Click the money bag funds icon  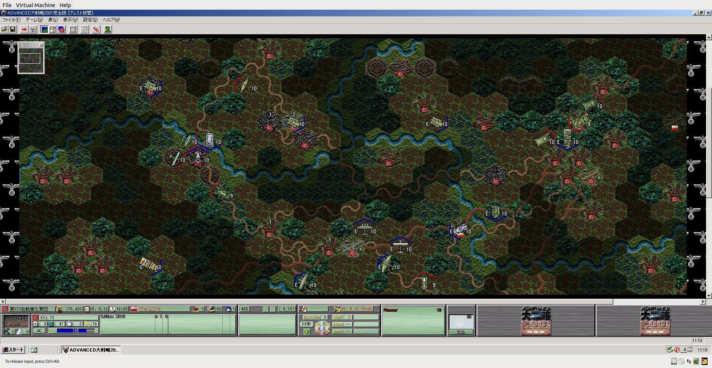click(x=58, y=309)
